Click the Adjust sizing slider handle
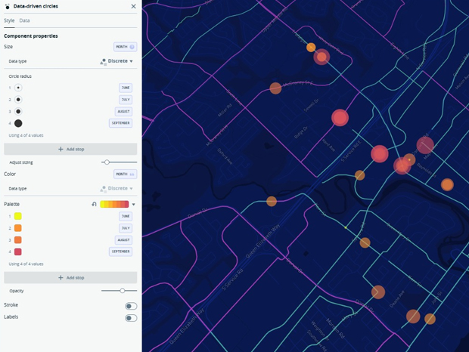This screenshot has height=352, width=469. point(107,162)
